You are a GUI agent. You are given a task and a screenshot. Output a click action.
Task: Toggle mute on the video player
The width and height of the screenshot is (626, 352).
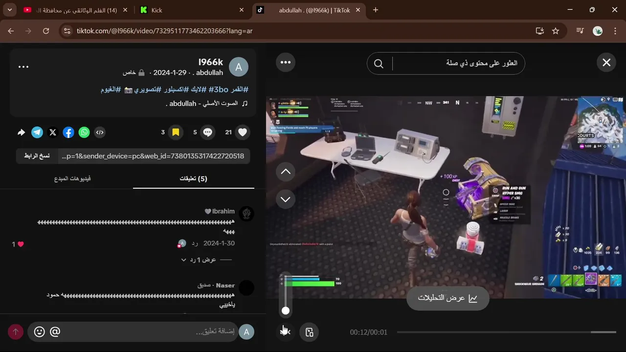click(x=286, y=332)
